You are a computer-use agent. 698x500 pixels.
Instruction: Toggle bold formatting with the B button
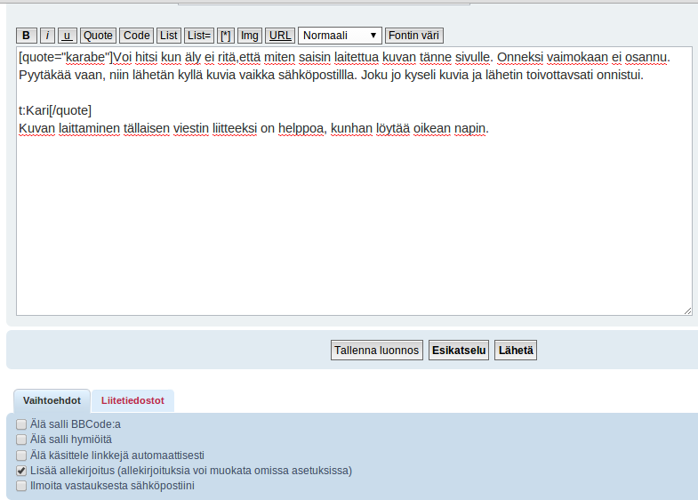tap(26, 36)
